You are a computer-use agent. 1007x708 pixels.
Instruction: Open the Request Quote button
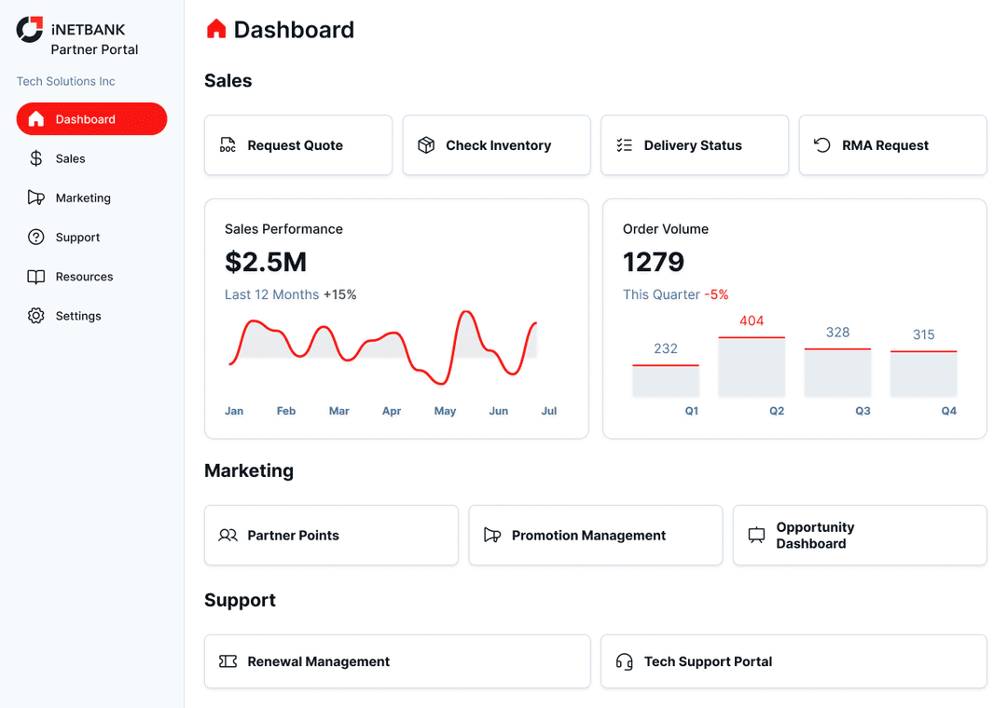(x=298, y=145)
